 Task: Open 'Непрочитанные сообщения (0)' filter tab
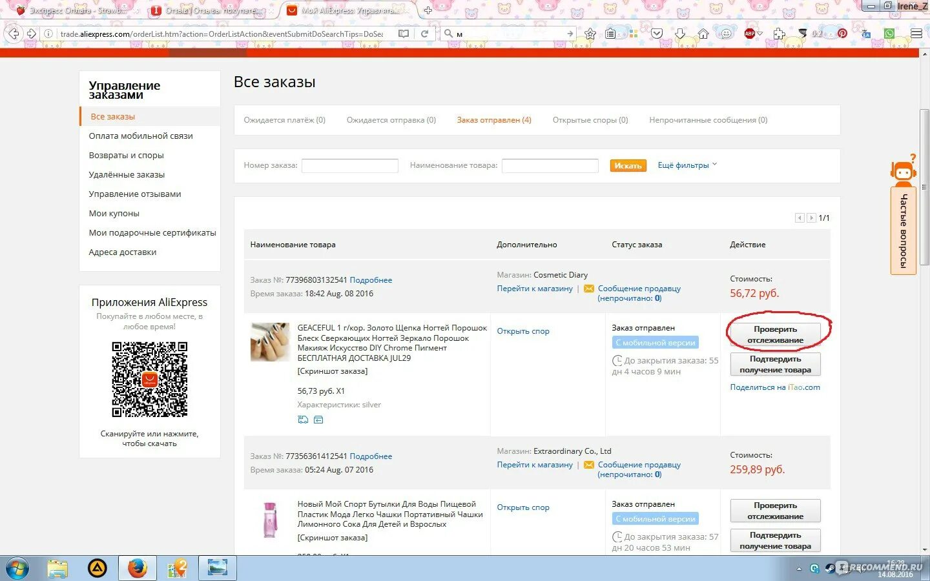[708, 120]
